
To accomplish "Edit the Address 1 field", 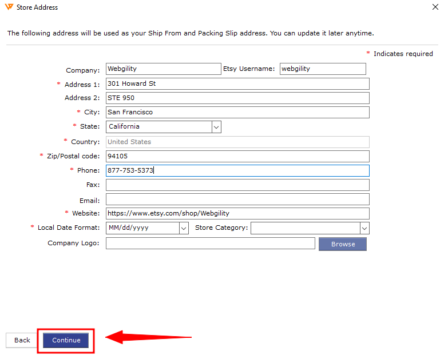I will [x=237, y=83].
